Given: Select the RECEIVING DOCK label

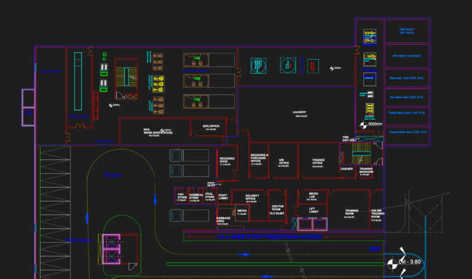Looking at the screenshot, I should tap(227, 161).
